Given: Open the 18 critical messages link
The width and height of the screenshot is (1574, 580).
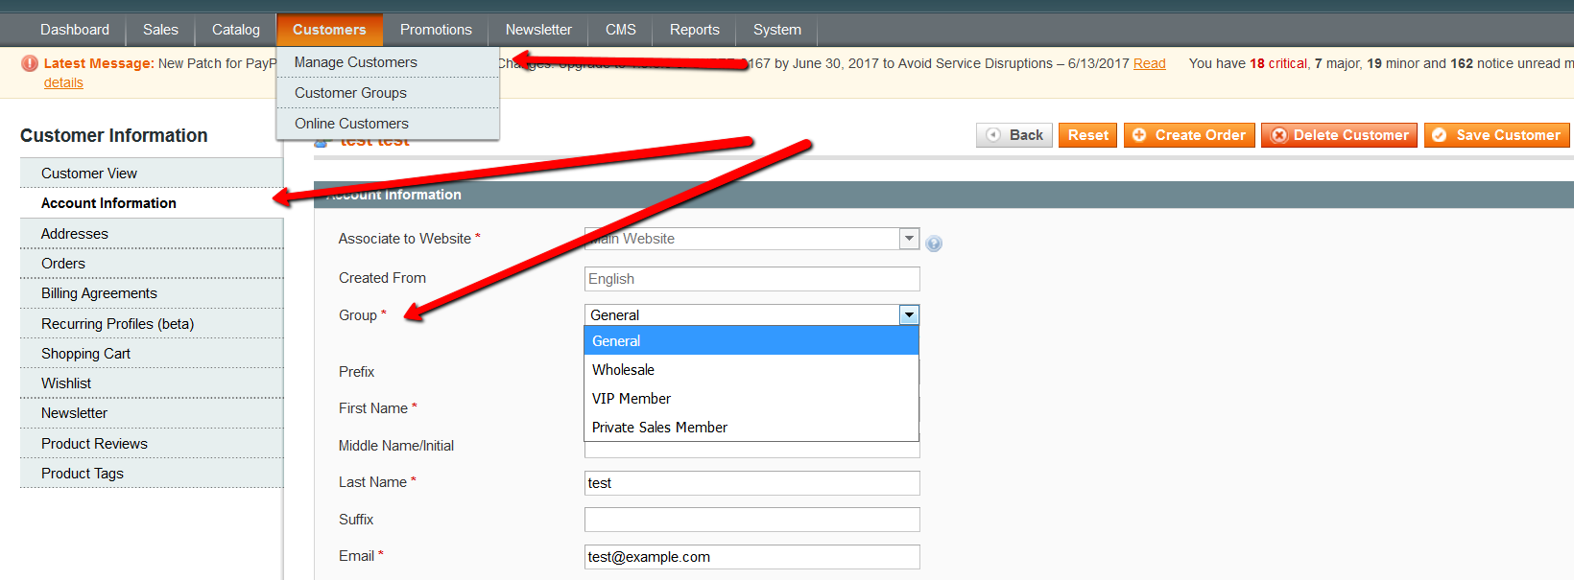Looking at the screenshot, I should tap(1278, 63).
